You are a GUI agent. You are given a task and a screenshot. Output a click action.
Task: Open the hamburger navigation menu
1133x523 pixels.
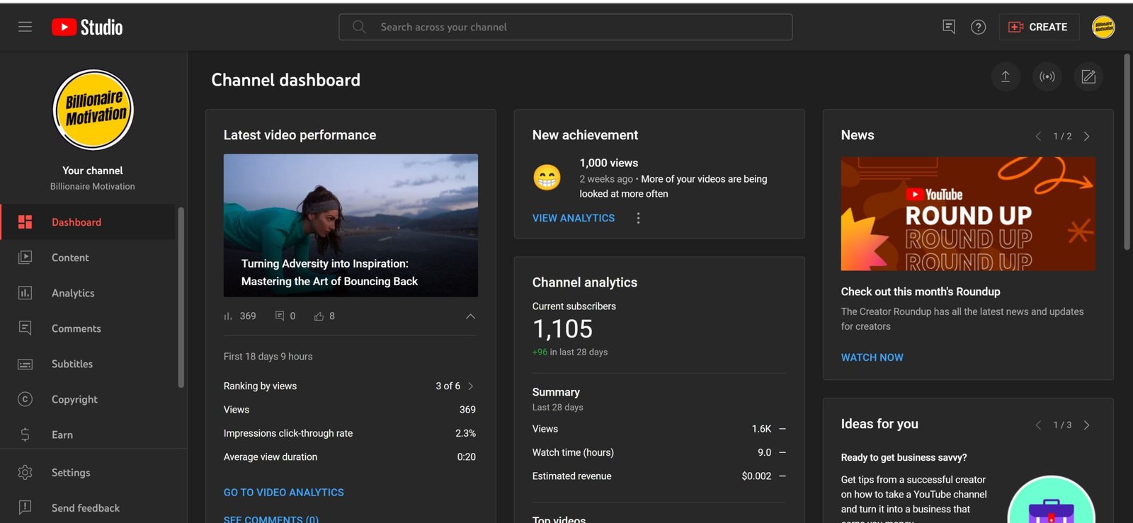tap(25, 27)
